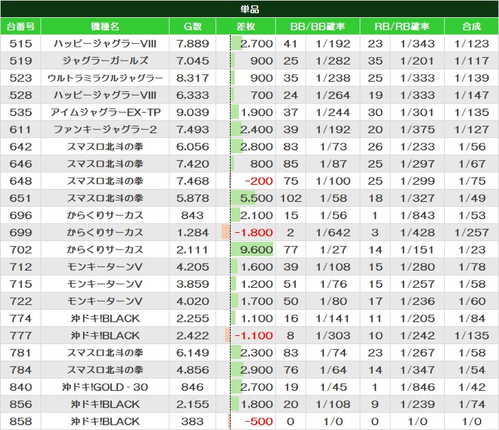The image size is (499, 430).
Task: Click the RB/RB確率 column header
Action: [x=402, y=26]
